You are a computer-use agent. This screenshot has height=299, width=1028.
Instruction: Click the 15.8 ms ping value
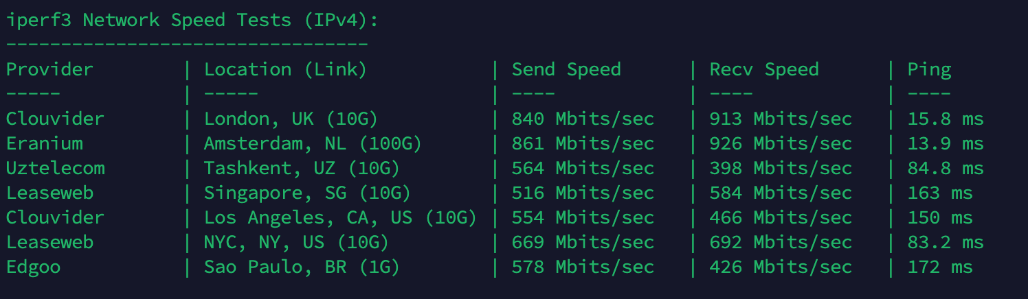click(x=946, y=119)
